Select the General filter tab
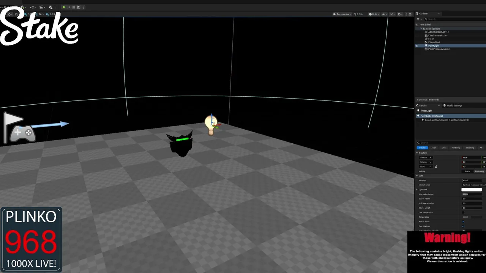Image resolution: width=486 pixels, height=273 pixels. 422,148
